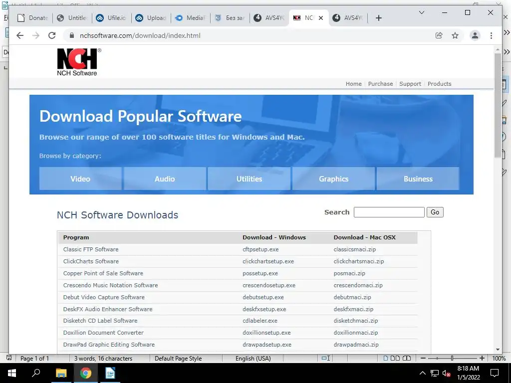Switch to the Ufile.io tab
The height and width of the screenshot is (383, 511).
(x=112, y=18)
